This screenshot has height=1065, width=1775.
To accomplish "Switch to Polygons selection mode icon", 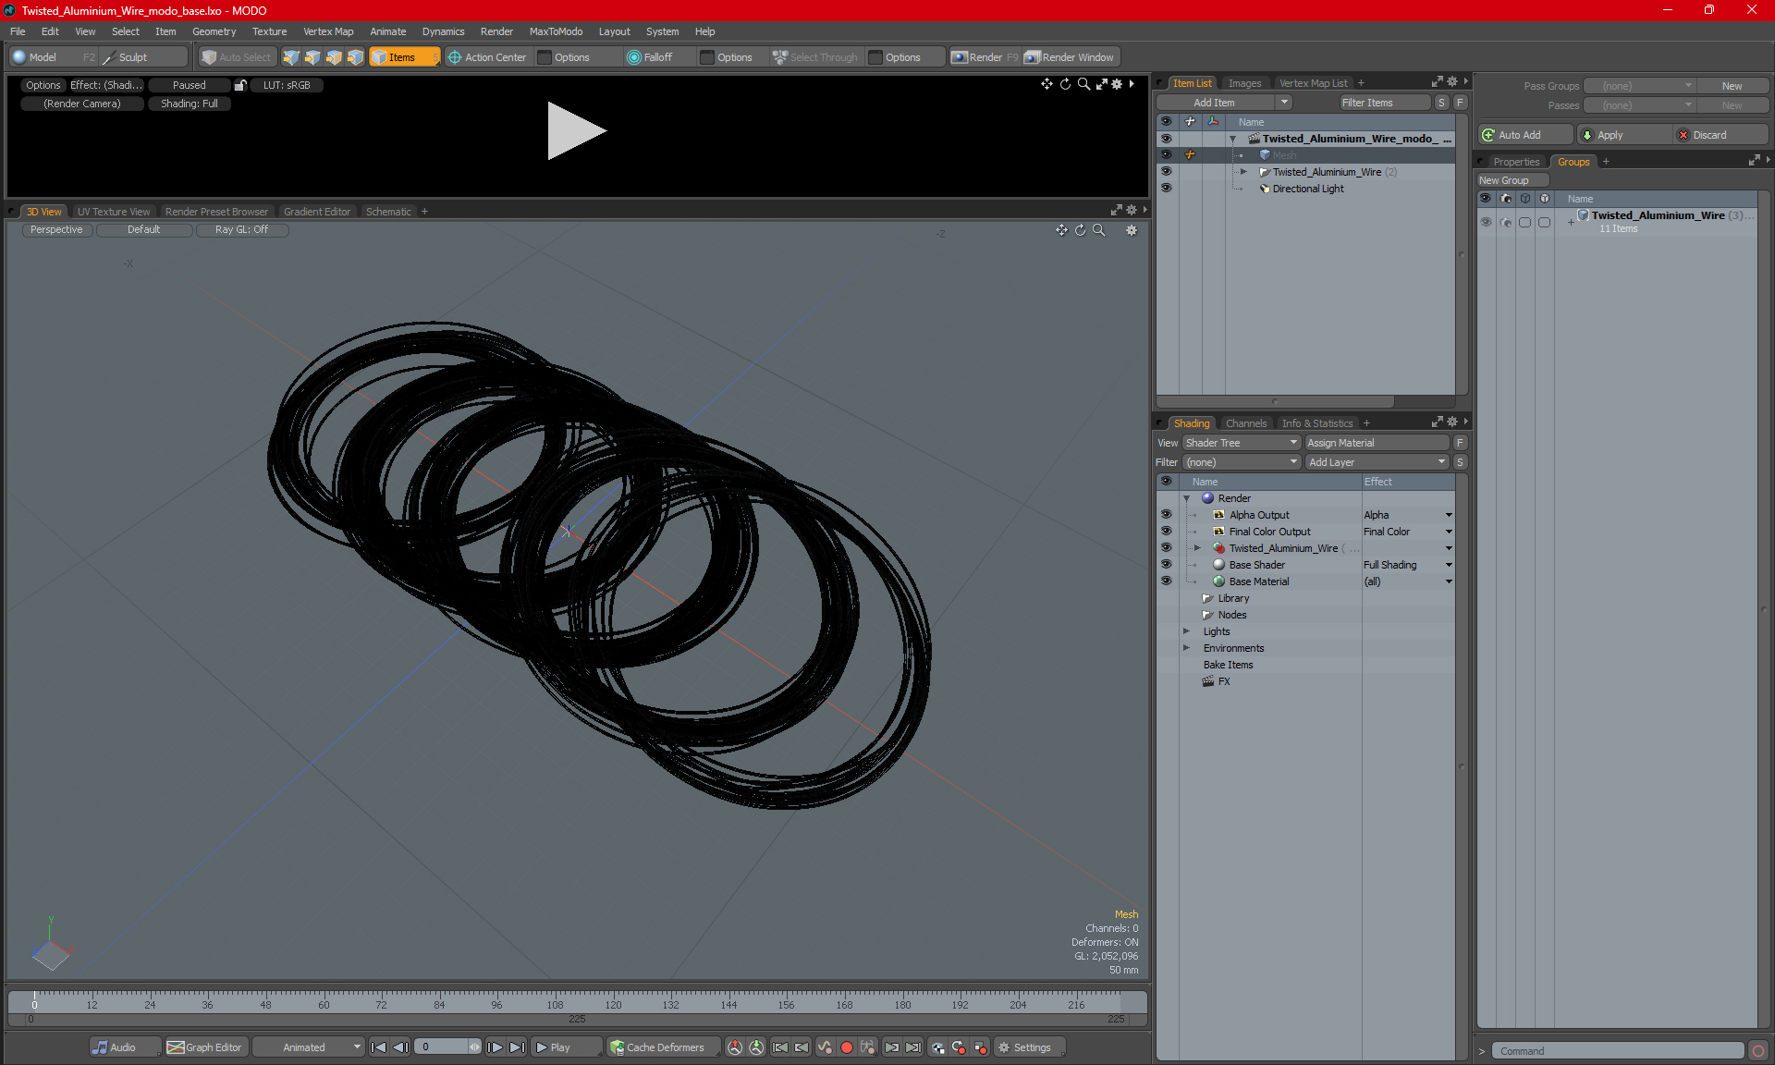I will (x=334, y=57).
